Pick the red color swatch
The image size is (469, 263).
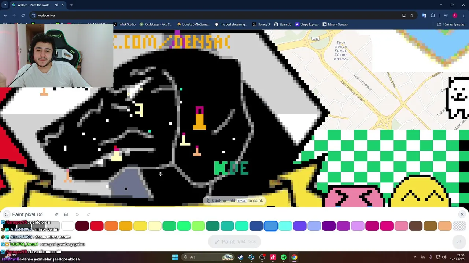coord(97,226)
